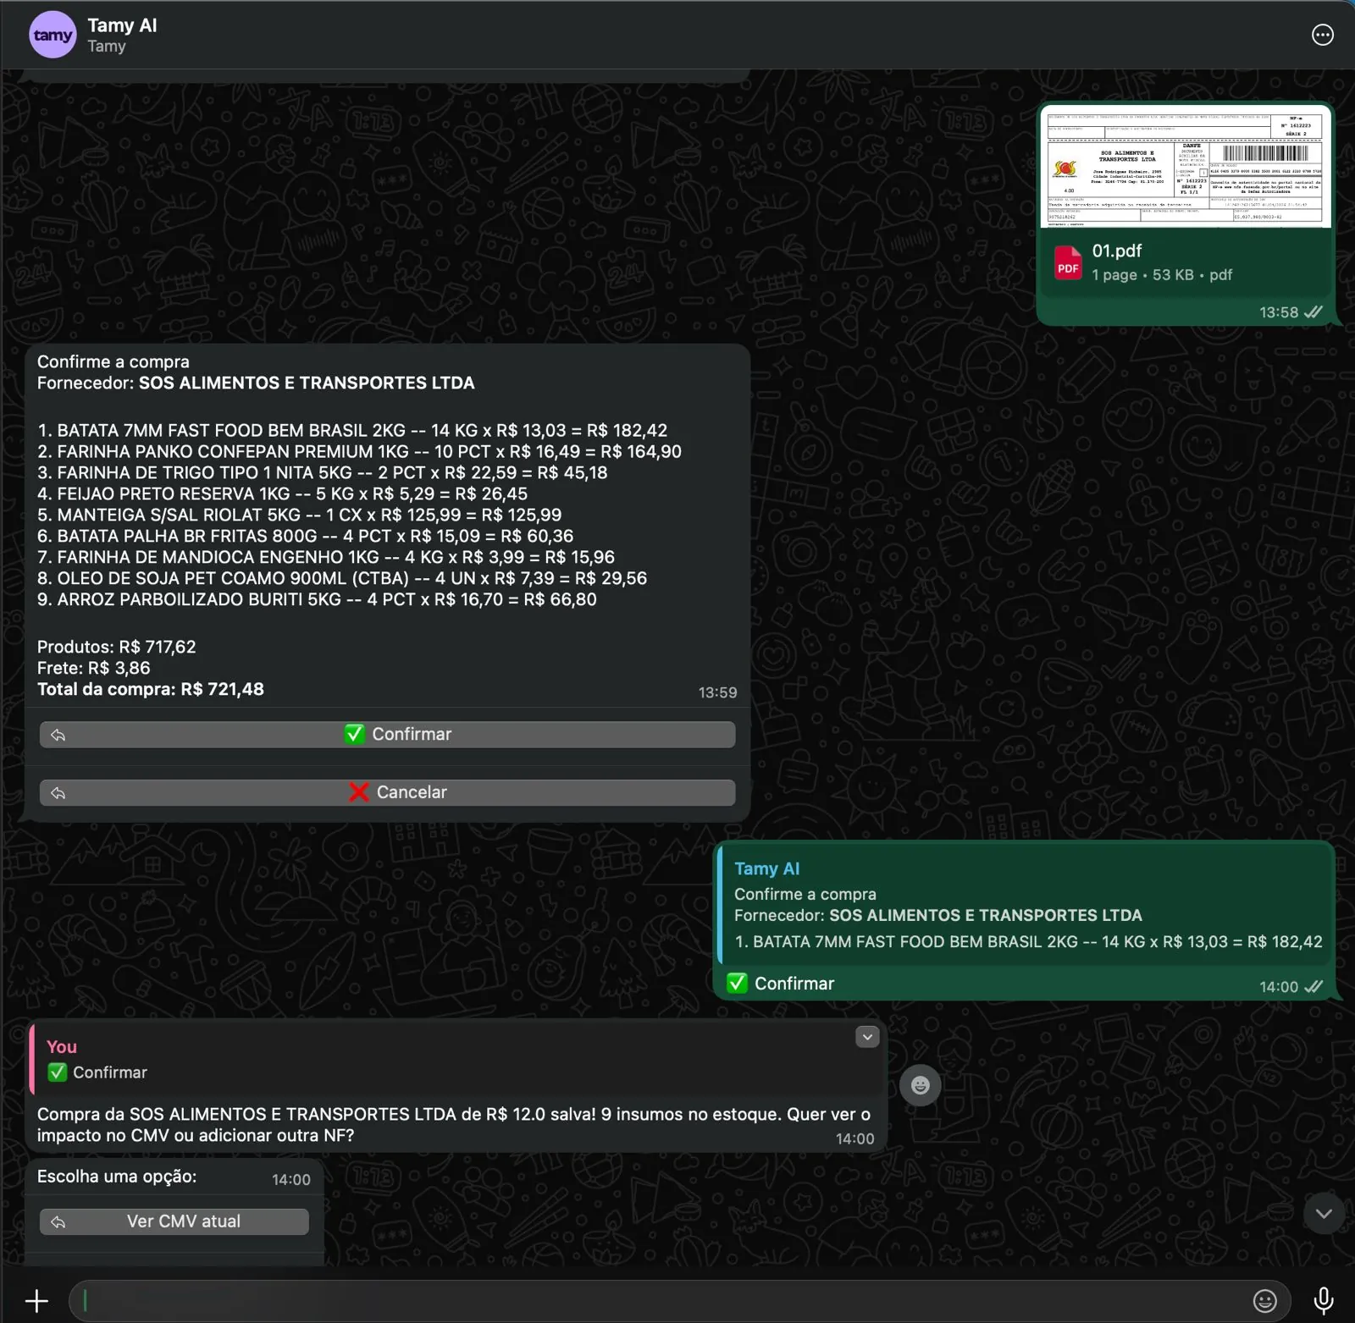Screen dimensions: 1355x1323
Task: Click item line 'FARINHA DE TRIGO TIPO 1 NITA 5KG'
Action: (323, 472)
